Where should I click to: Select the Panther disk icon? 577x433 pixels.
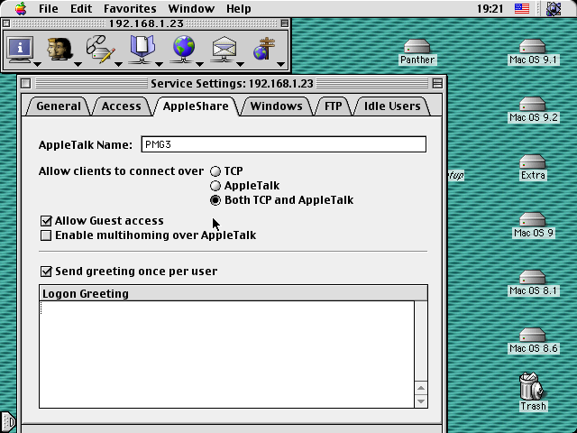417,47
